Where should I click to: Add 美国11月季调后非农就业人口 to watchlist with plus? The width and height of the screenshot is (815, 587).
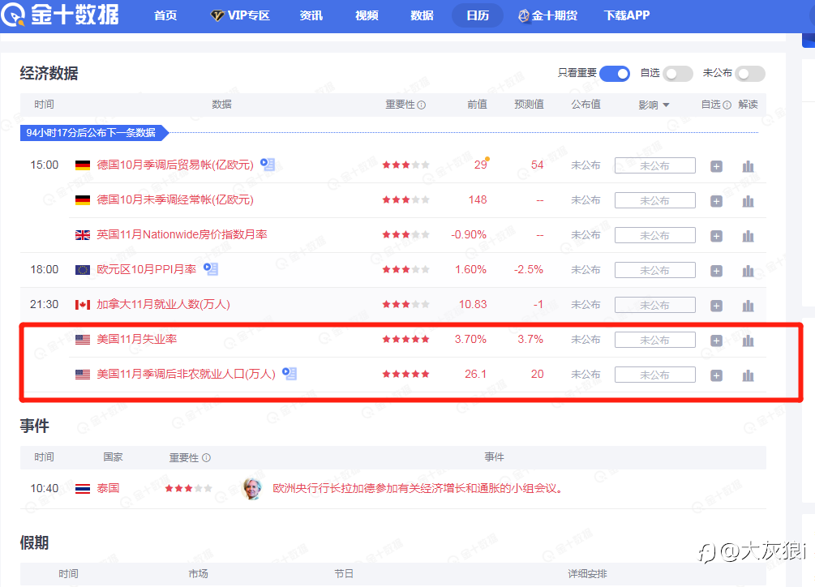pyautogui.click(x=716, y=375)
